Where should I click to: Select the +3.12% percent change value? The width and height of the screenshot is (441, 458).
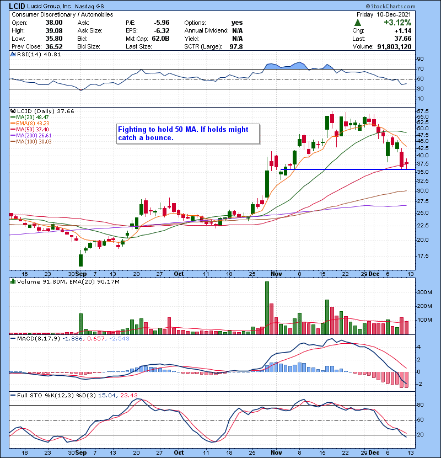coord(397,23)
